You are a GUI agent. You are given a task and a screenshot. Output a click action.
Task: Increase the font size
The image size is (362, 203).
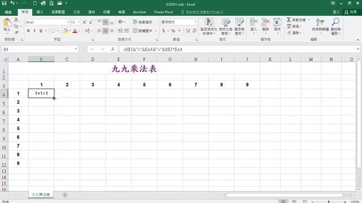click(84, 22)
